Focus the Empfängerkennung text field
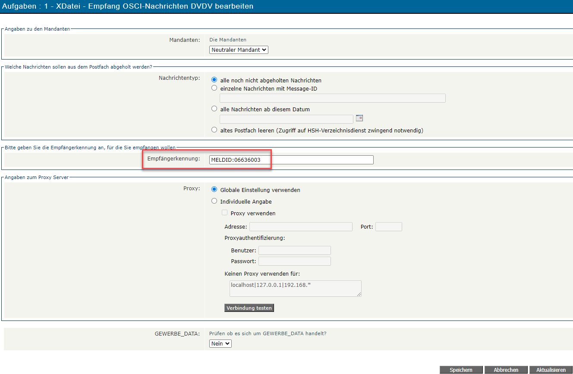Viewport: 573px width, 374px height. (291, 160)
